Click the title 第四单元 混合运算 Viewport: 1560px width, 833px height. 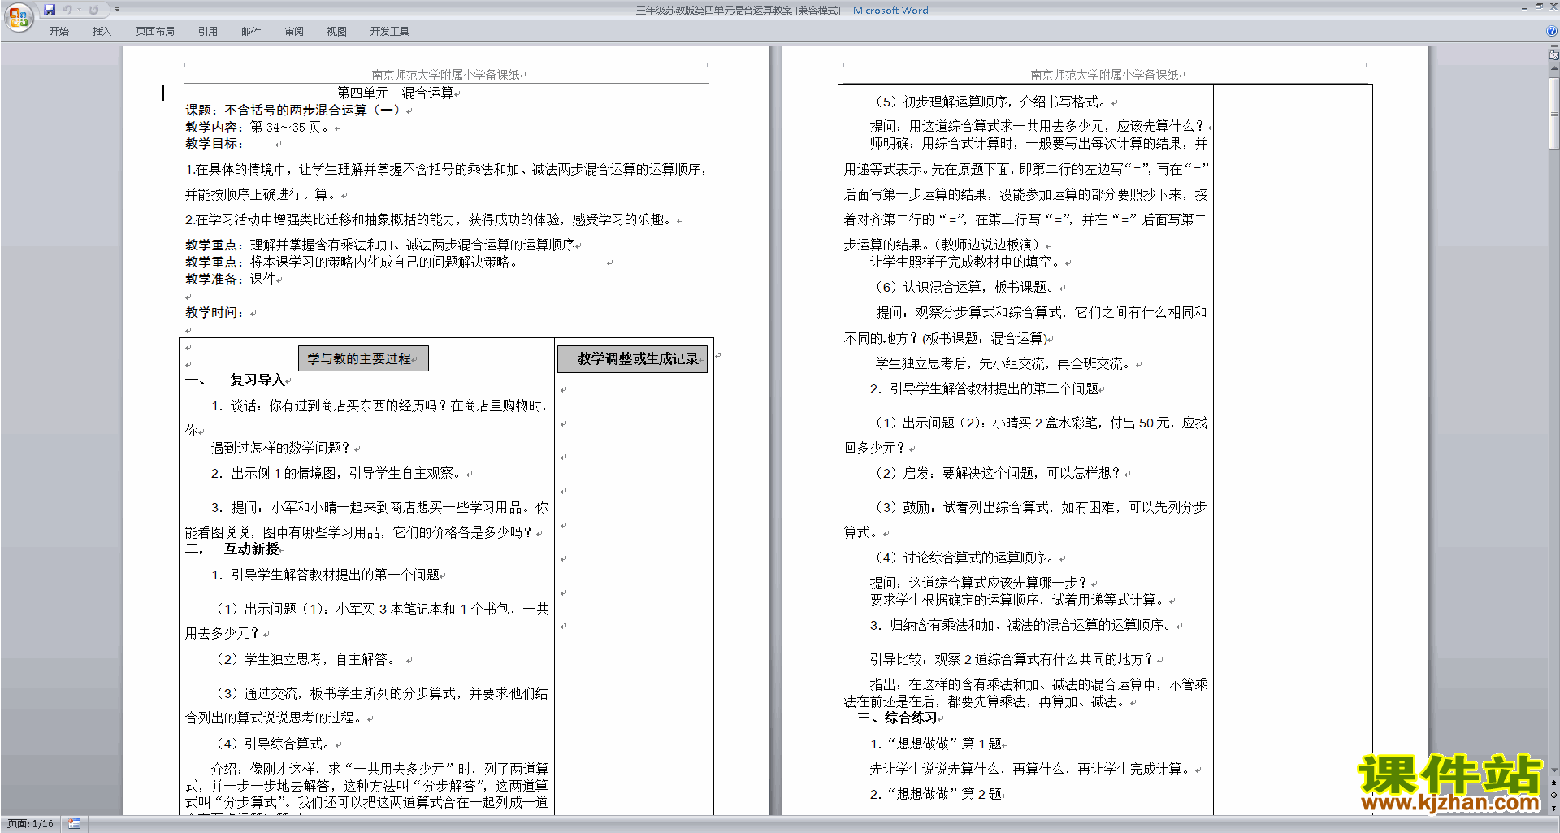click(x=396, y=93)
